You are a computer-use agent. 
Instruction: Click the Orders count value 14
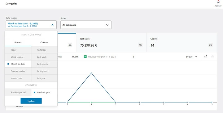[x=152, y=45]
